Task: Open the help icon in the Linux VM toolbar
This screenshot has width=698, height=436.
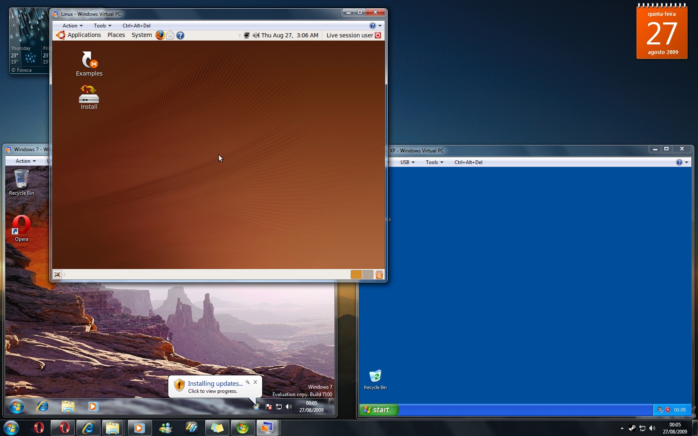Action: pos(373,26)
